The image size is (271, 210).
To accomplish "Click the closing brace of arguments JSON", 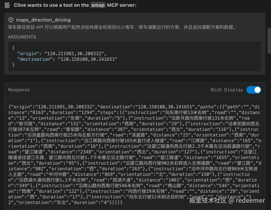I will (13, 65).
